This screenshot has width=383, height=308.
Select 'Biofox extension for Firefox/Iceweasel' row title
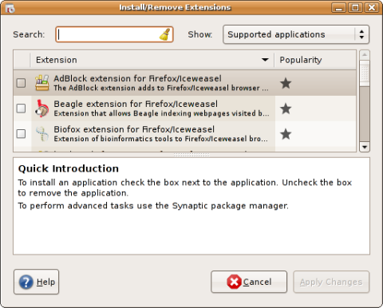(134, 129)
